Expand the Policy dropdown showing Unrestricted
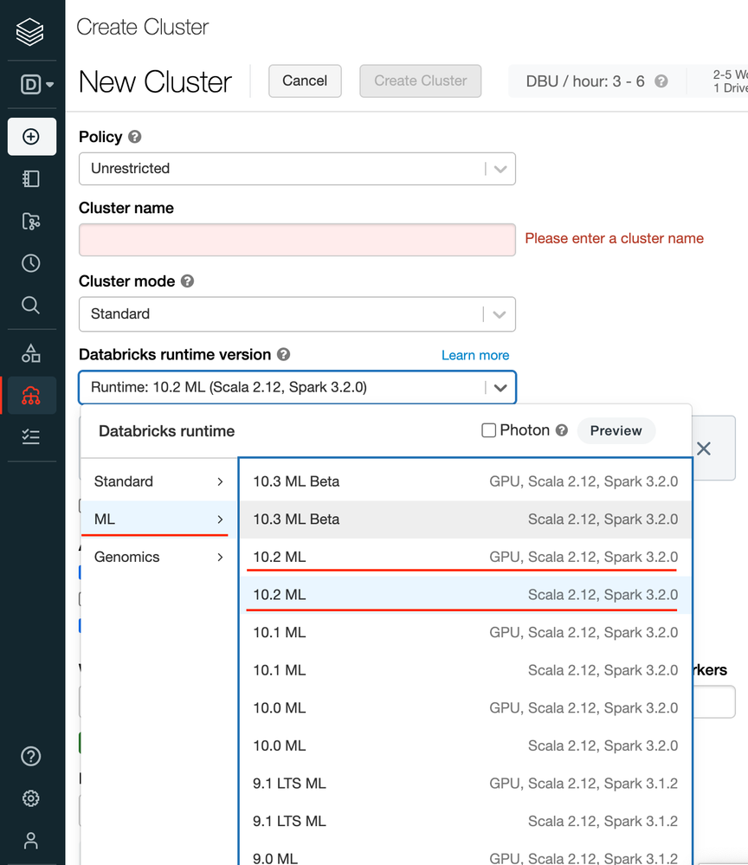Screen dimensions: 748x865 coord(297,169)
